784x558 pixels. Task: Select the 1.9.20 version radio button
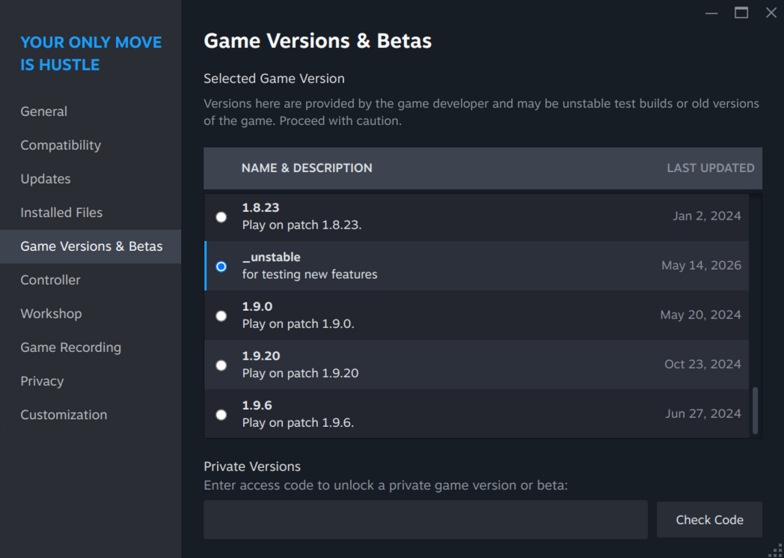(x=221, y=366)
